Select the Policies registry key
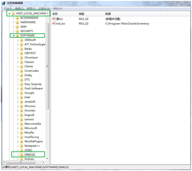Screen dimensions: 192x171 29,159
